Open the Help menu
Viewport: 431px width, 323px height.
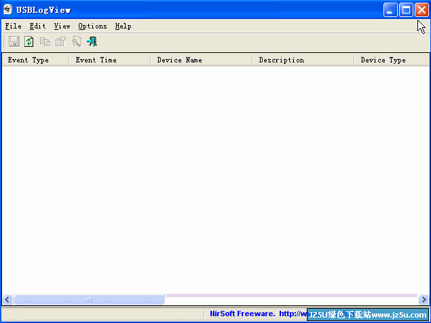[123, 26]
